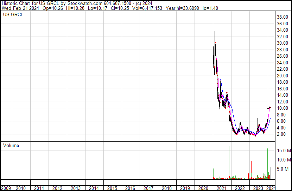Click the Volume panel title

pos(11,146)
